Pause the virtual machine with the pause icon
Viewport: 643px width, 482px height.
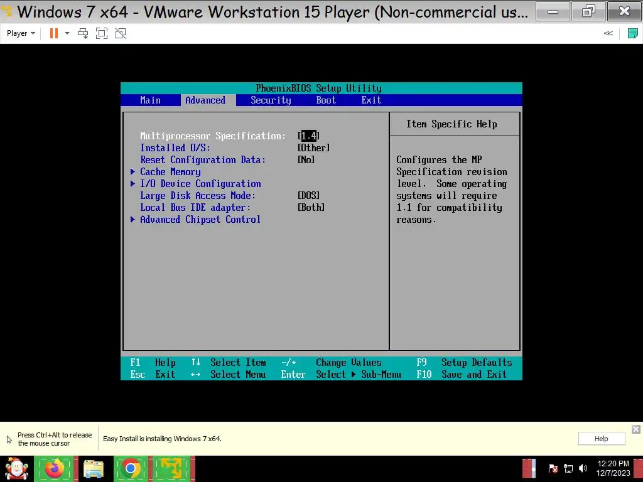click(x=54, y=33)
